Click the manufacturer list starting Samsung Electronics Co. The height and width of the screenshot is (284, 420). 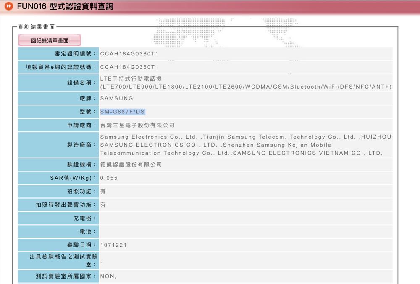click(x=245, y=145)
